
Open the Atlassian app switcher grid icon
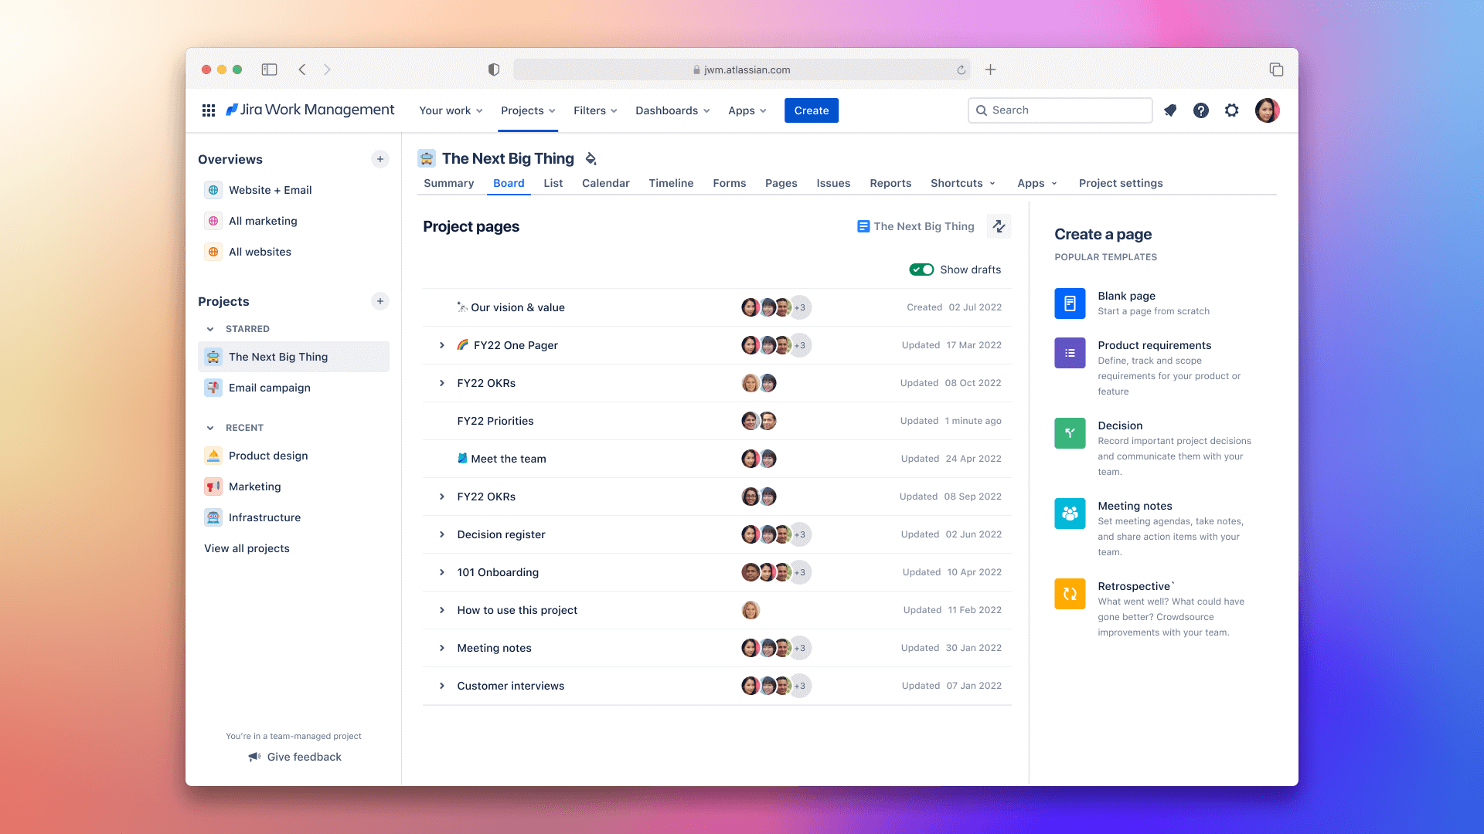click(x=208, y=110)
